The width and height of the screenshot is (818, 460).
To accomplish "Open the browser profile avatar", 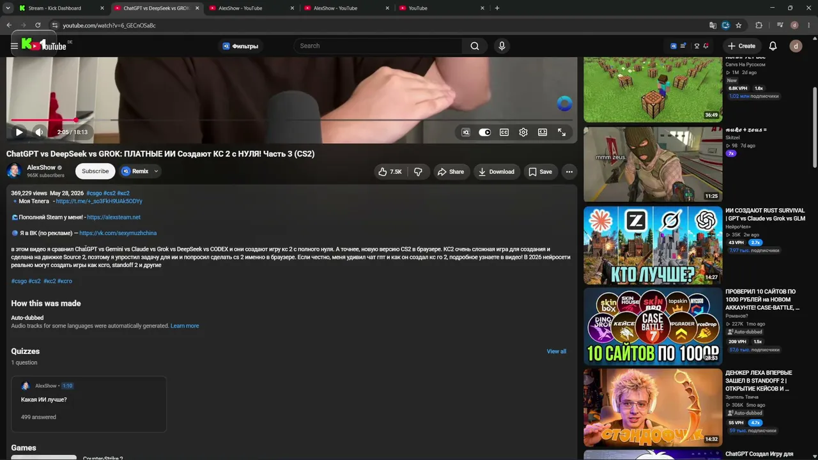I will click(x=794, y=26).
